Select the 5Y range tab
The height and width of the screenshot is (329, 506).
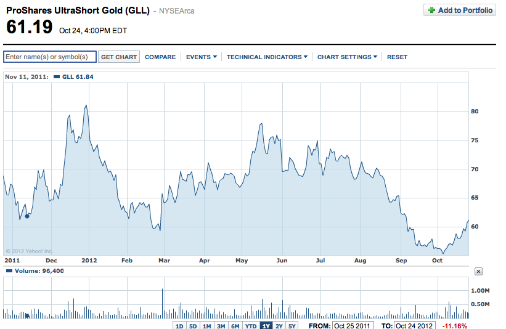(292, 325)
